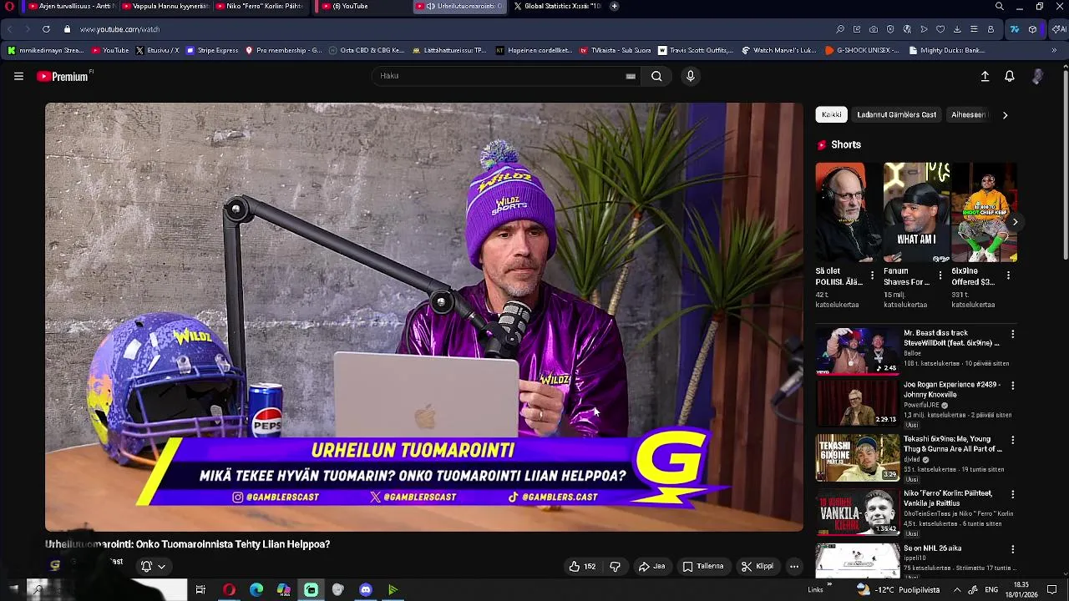Go to the YouTube Premium home logo
Screen dimensions: 1069x601
[x=63, y=76]
